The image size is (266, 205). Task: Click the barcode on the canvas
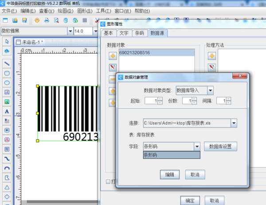(67, 113)
